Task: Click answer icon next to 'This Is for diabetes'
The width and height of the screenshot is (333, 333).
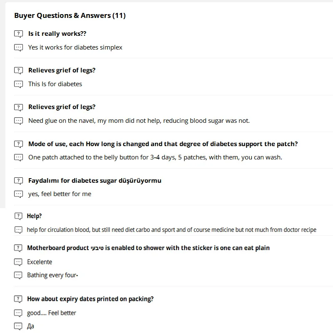Action: [x=18, y=84]
